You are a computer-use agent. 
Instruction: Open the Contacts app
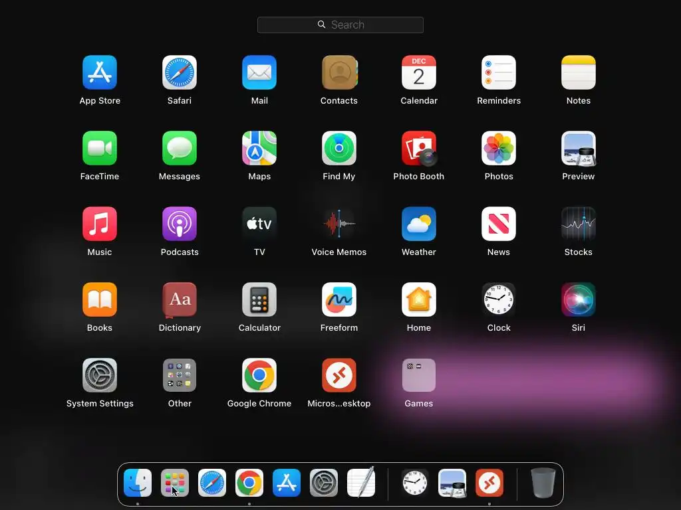(x=339, y=72)
